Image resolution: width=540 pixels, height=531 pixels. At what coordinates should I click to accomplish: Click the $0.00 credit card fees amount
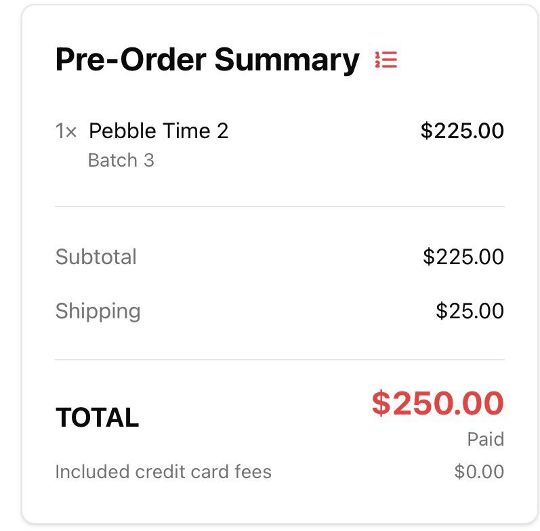point(479,471)
